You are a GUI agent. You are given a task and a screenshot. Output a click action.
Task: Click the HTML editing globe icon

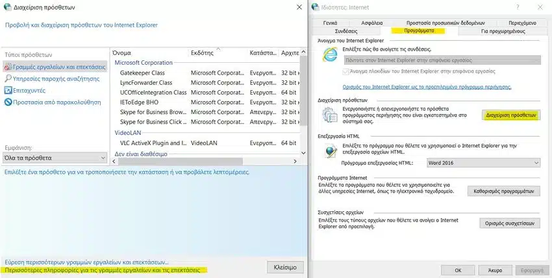tap(330, 151)
